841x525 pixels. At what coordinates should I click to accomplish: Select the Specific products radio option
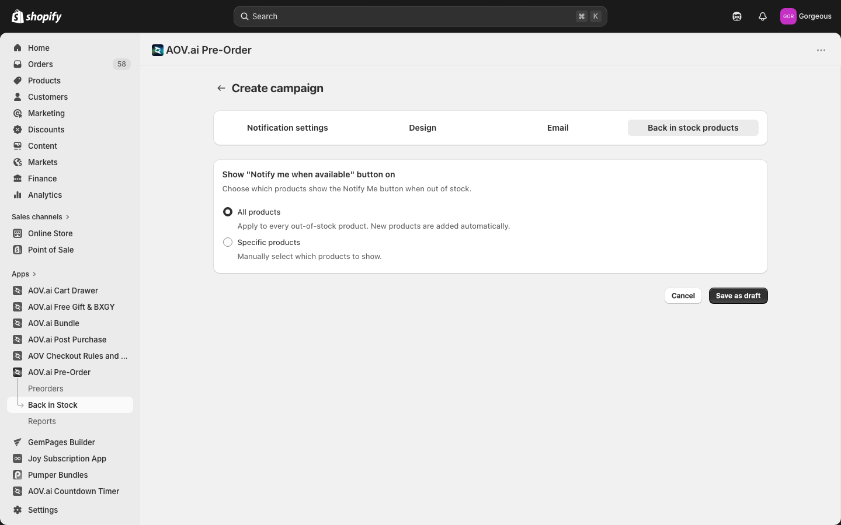click(228, 242)
